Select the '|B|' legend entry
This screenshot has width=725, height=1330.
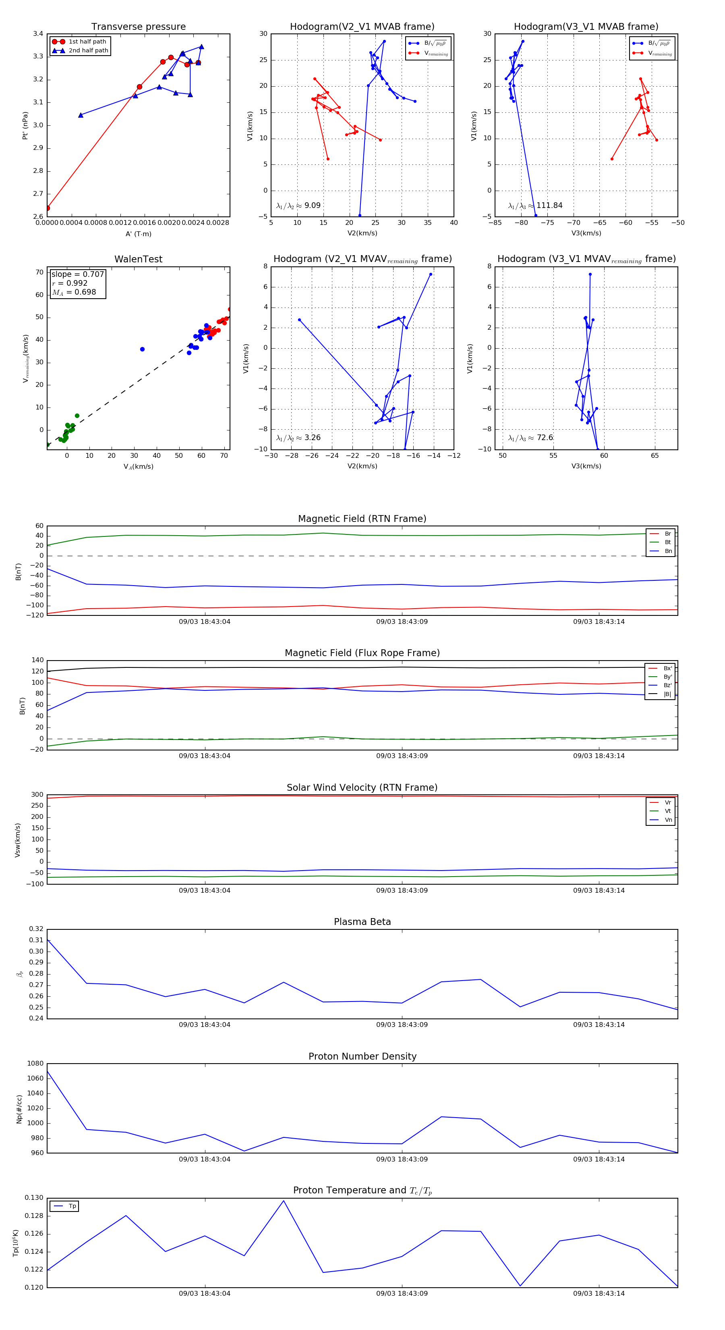[x=660, y=694]
